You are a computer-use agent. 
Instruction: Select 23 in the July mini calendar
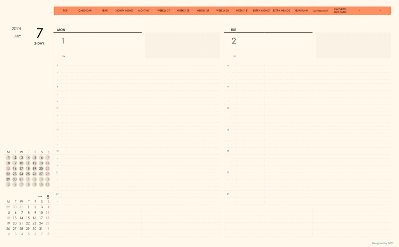[x=15, y=174]
